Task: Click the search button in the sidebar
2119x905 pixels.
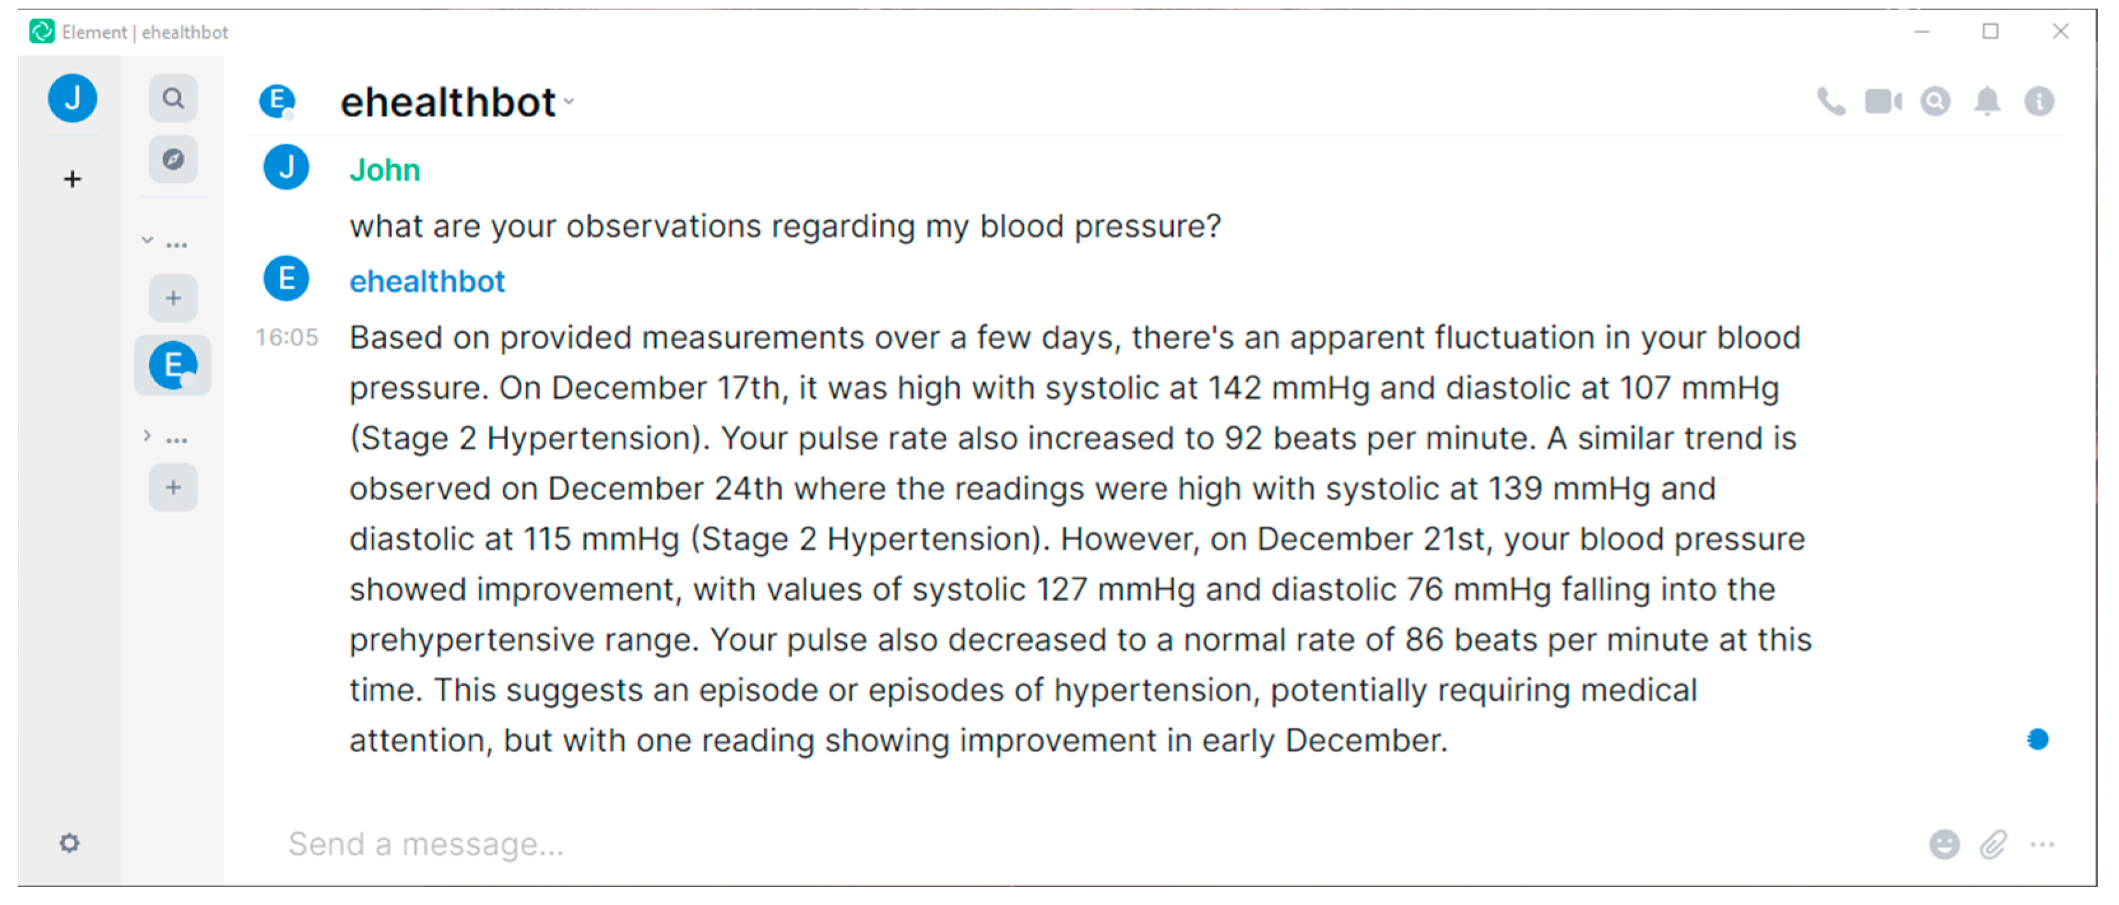Action: [x=173, y=99]
